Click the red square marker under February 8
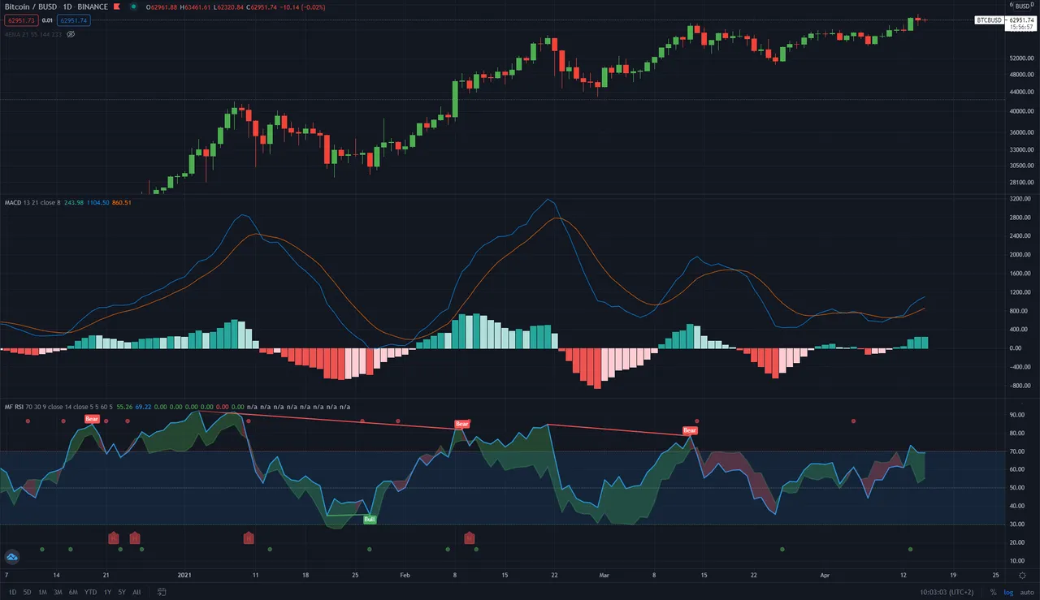The width and height of the screenshot is (1040, 600). pos(469,537)
